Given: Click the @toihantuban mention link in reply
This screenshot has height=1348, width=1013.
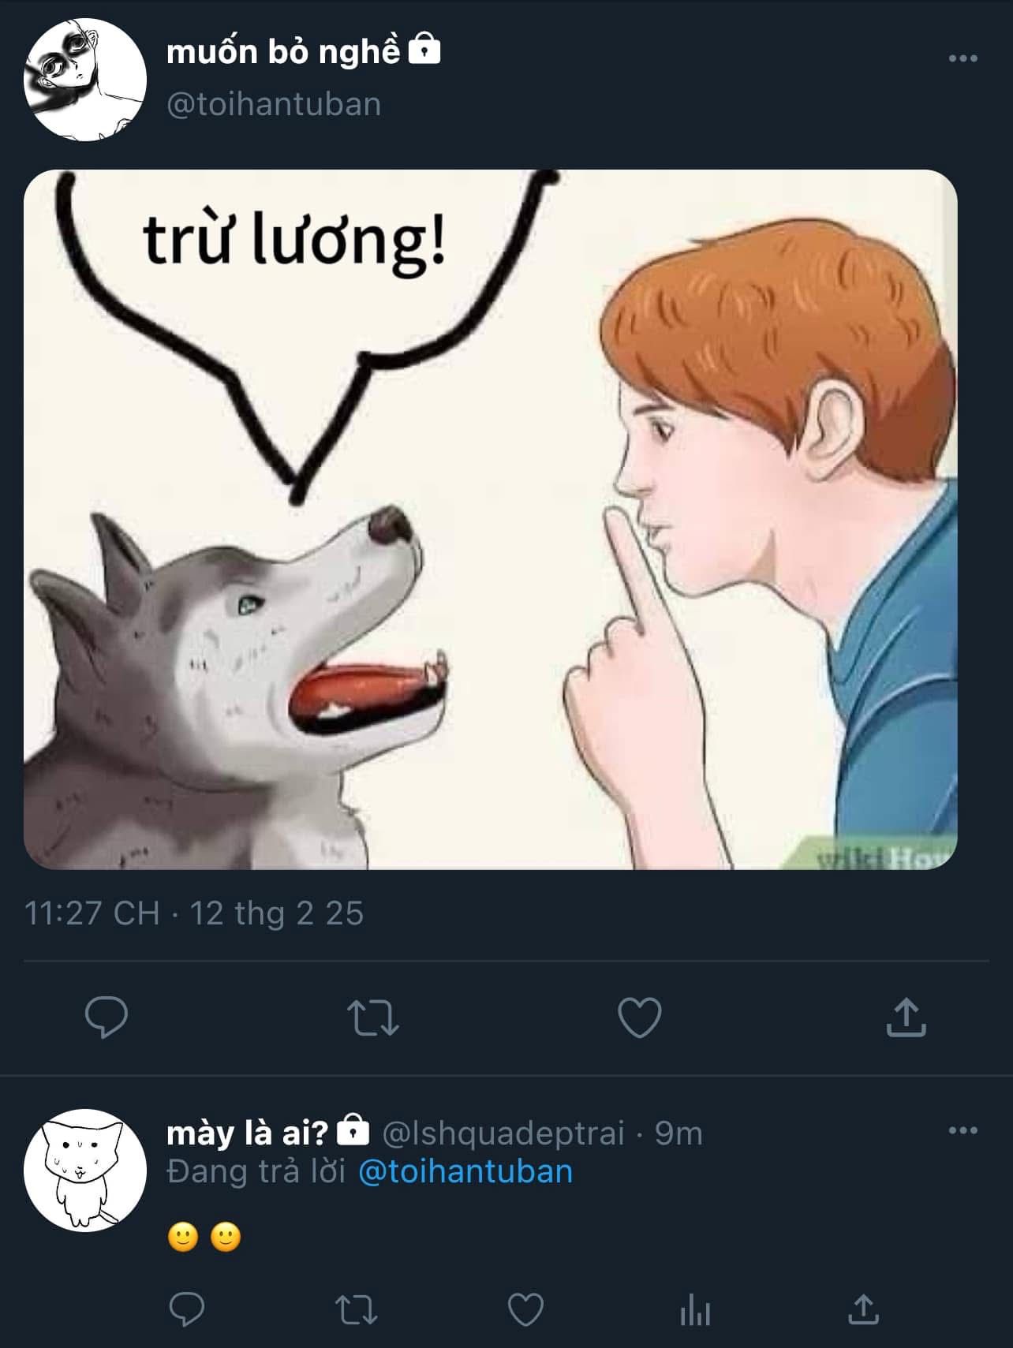Looking at the screenshot, I should (465, 1171).
